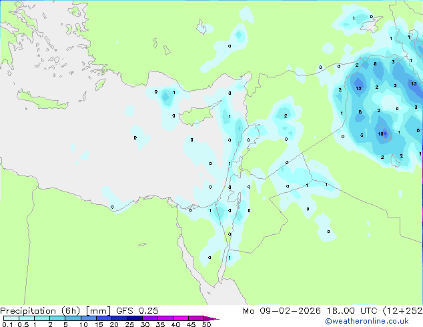This screenshot has height=327, width=423.
Task: Click the island of Cyprus on the map
Action: (196, 115)
